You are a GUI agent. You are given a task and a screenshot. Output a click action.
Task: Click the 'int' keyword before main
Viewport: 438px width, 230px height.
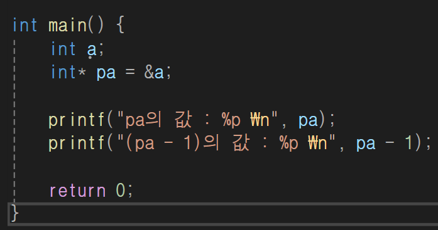pos(25,25)
